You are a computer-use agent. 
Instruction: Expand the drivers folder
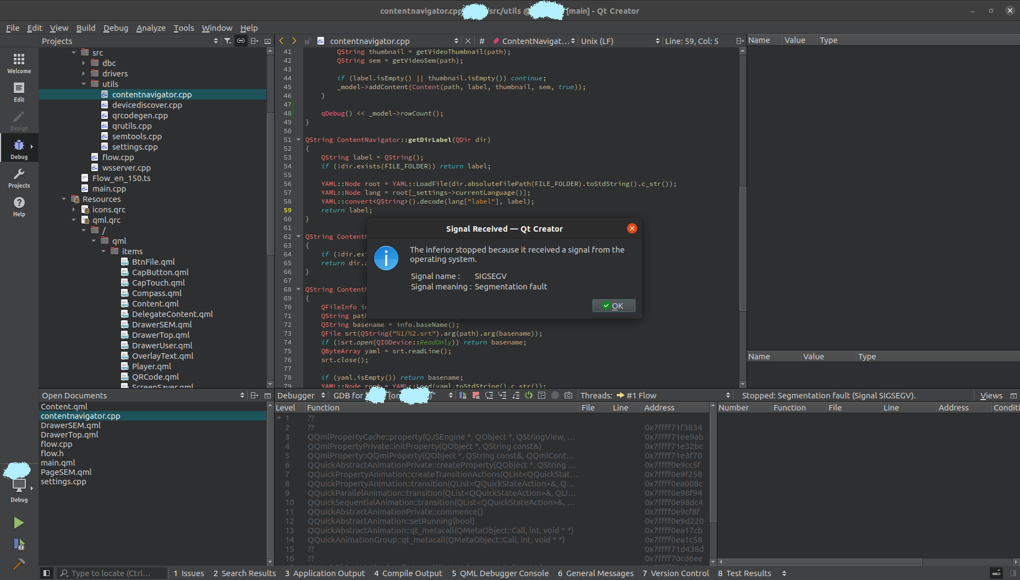pyautogui.click(x=84, y=74)
